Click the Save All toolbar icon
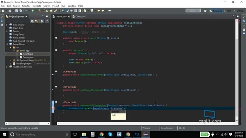This screenshot has width=246, height=138. 21,11
